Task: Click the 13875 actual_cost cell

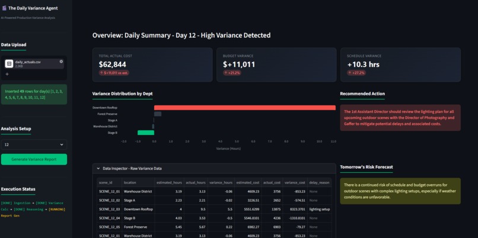Action: tap(272, 210)
